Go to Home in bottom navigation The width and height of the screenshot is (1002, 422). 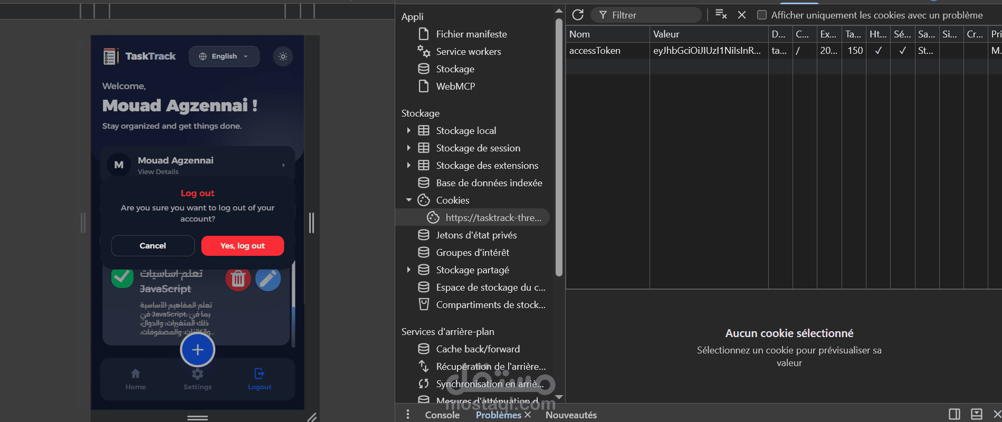pos(136,379)
